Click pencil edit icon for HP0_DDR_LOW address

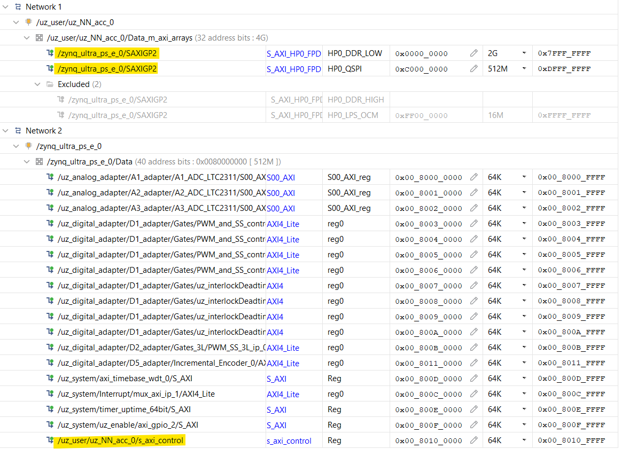click(473, 53)
